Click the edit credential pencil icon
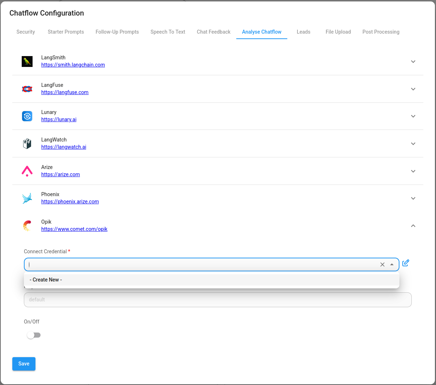The width and height of the screenshot is (436, 385). [405, 263]
